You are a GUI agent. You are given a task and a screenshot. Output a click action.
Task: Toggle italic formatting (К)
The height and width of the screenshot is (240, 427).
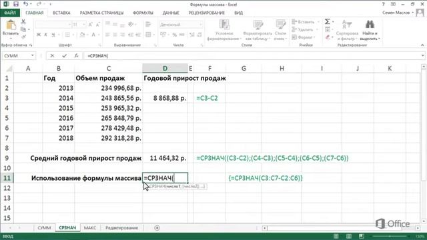(x=46, y=35)
